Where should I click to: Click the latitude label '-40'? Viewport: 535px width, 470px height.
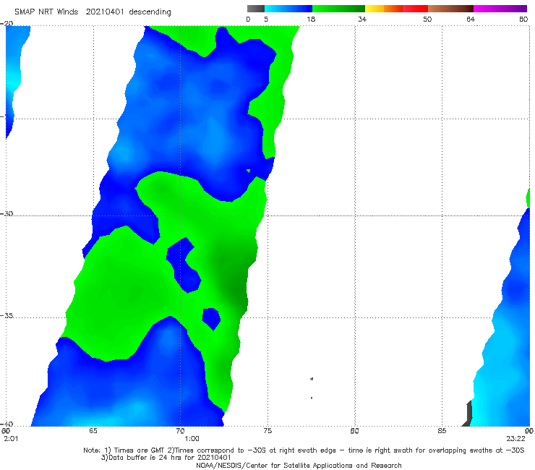(7, 424)
